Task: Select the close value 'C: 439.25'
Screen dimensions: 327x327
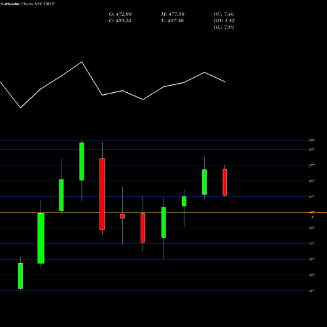Action: 120,21
